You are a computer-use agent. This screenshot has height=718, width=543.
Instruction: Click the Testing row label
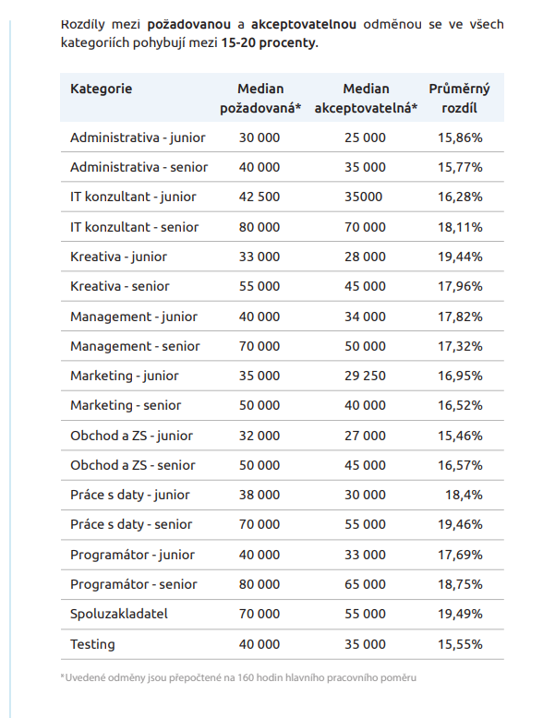(92, 644)
